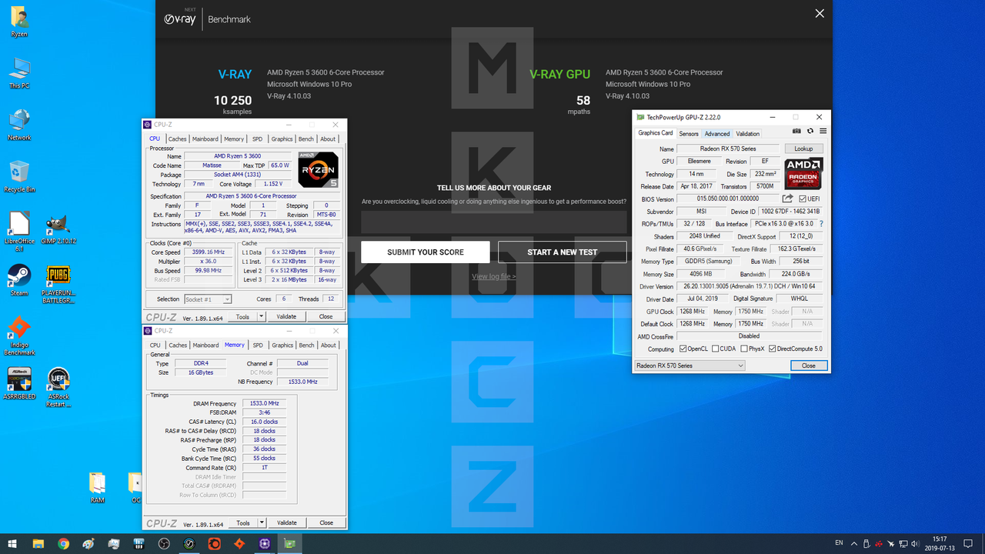The width and height of the screenshot is (985, 554).
Task: Open the Socket #1 selection dropdown
Action: (207, 299)
